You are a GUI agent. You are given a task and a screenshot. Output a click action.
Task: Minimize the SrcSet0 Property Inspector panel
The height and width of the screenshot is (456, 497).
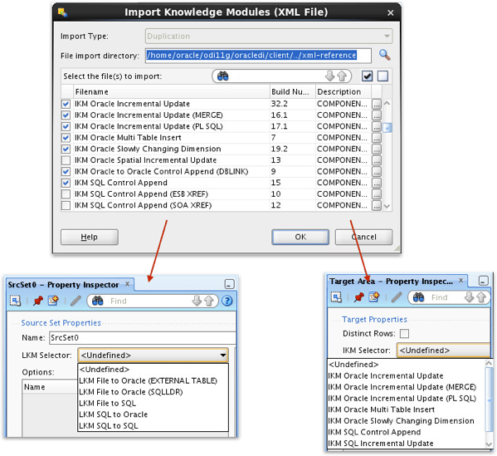coord(229,284)
